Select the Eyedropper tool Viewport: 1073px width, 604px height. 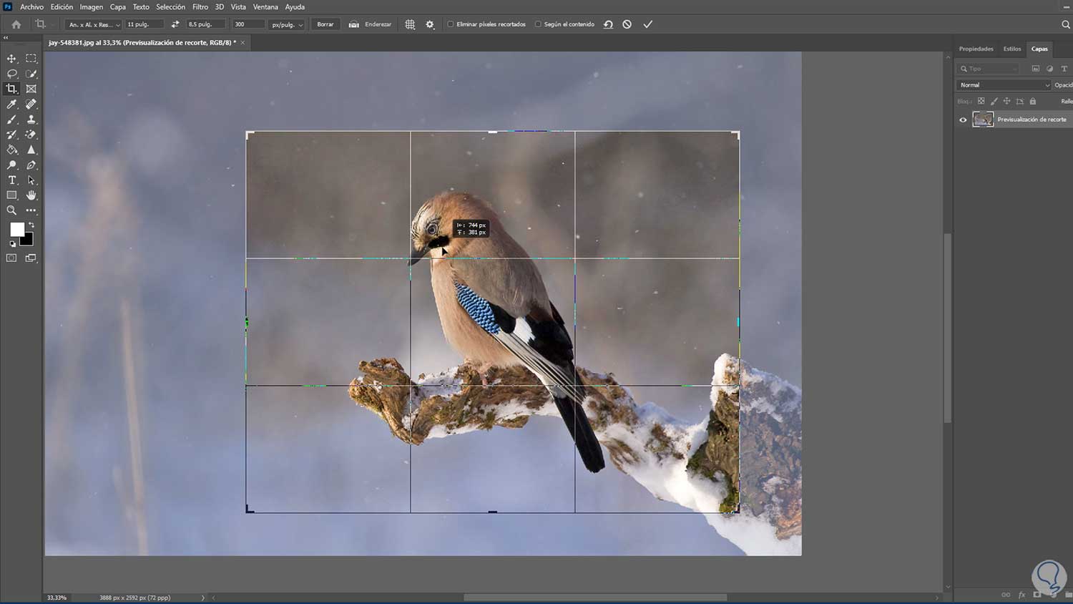click(11, 104)
